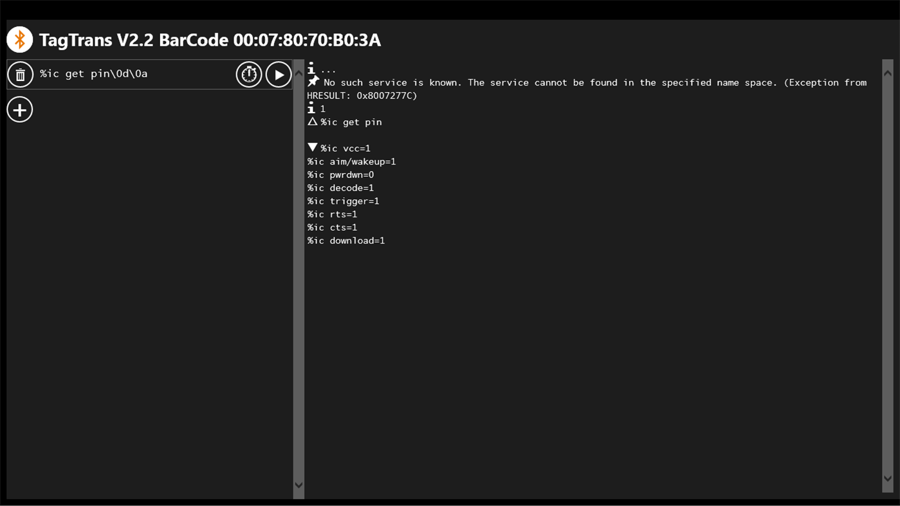Delete the '%ic get pin' command entry
The image size is (900, 506).
[21, 75]
